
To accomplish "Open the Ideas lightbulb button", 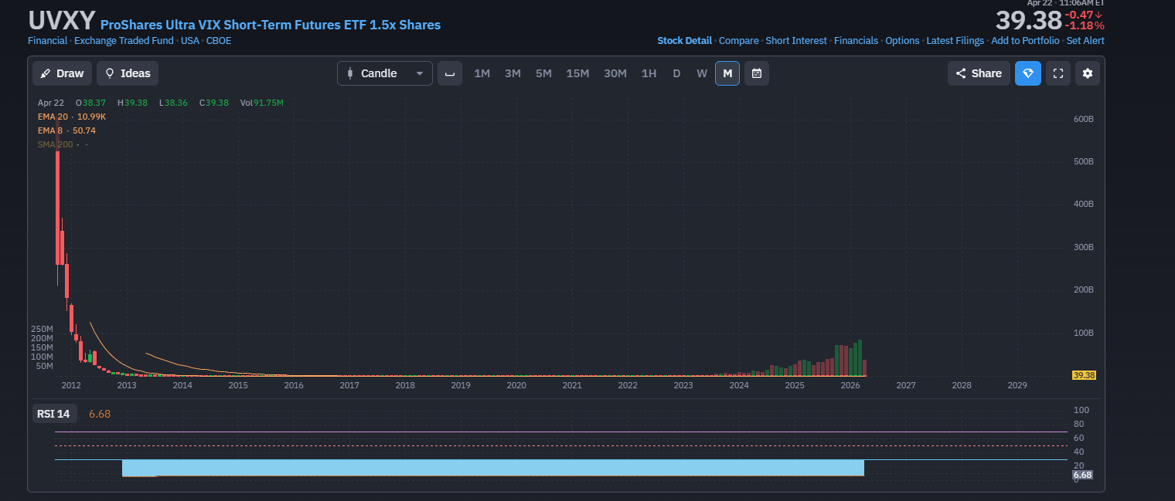I will (x=128, y=73).
